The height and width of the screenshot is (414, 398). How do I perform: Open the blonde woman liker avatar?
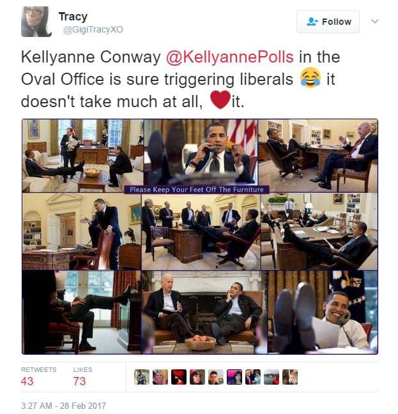coord(160,377)
